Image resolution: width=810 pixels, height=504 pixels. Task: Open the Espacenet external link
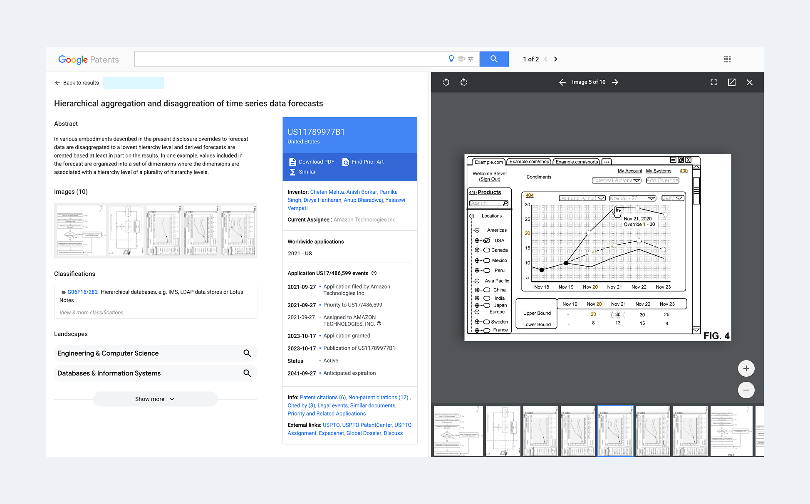click(331, 433)
